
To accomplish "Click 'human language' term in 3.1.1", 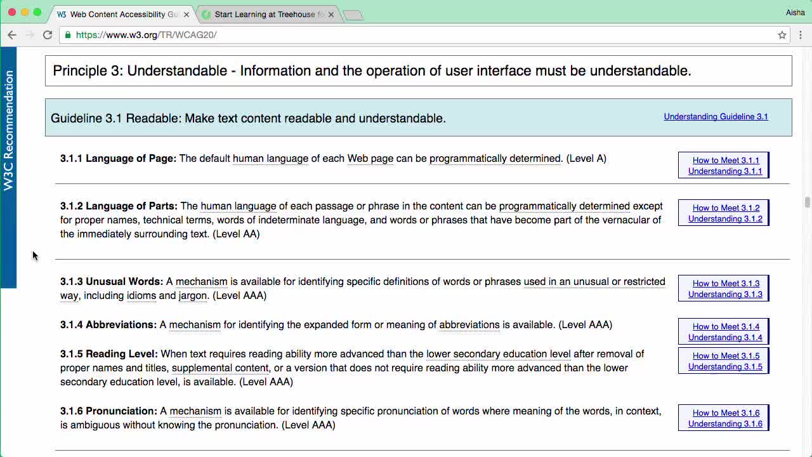I will pyautogui.click(x=270, y=159).
